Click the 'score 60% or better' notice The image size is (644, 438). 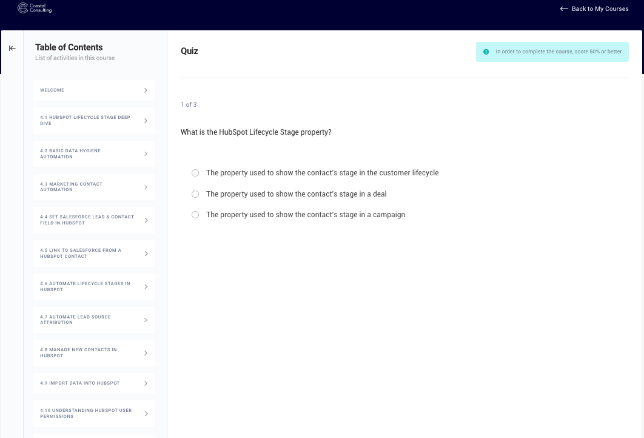552,52
